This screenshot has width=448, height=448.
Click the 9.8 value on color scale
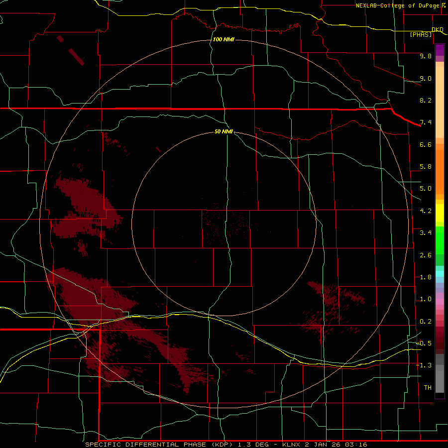(426, 56)
